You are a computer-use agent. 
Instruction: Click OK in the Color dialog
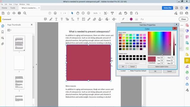[x=123, y=67]
